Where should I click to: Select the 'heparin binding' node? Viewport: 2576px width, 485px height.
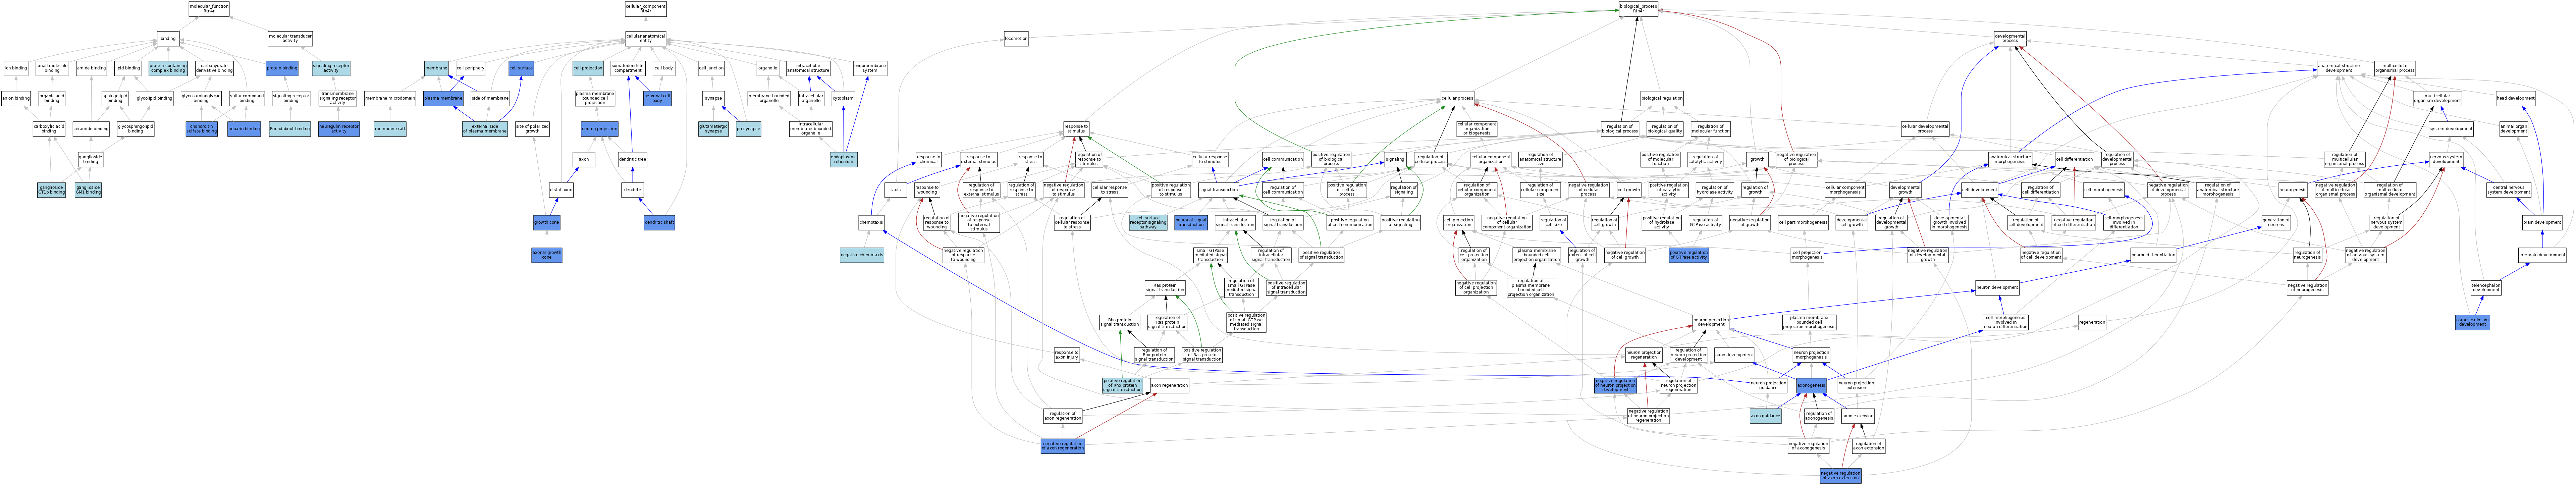244,129
